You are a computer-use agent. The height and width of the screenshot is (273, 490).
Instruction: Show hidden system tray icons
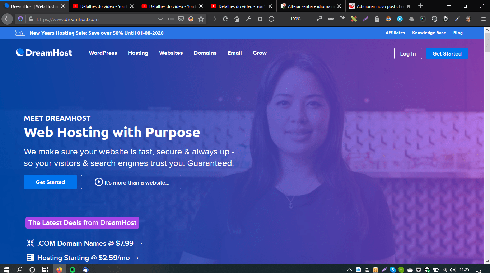350,269
